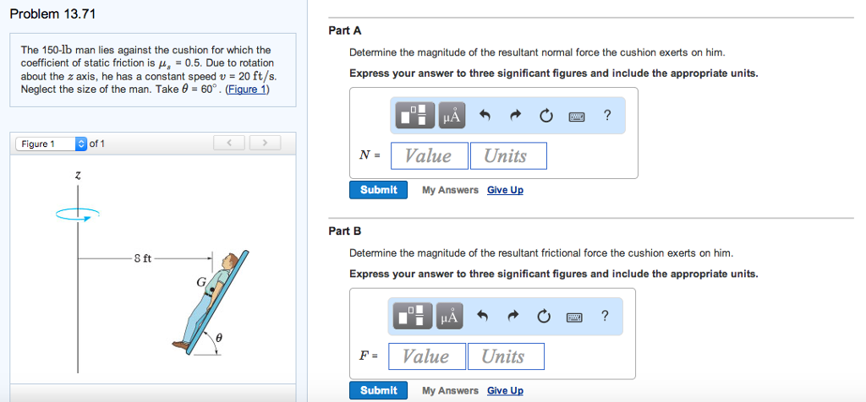
Task: Click the Greek symbols button in Part A
Action: click(x=452, y=117)
